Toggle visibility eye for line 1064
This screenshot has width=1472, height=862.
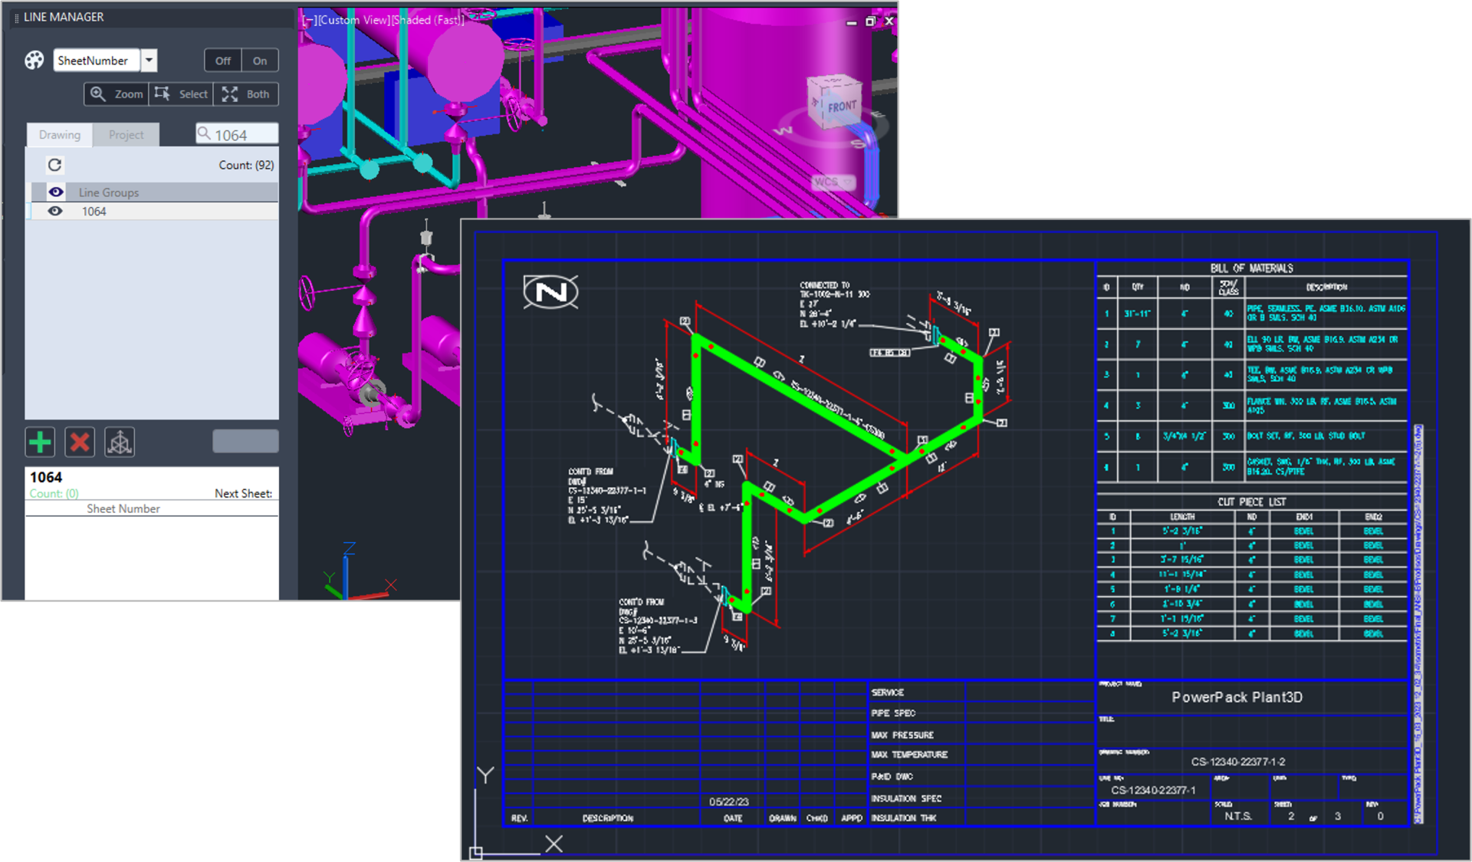point(55,212)
